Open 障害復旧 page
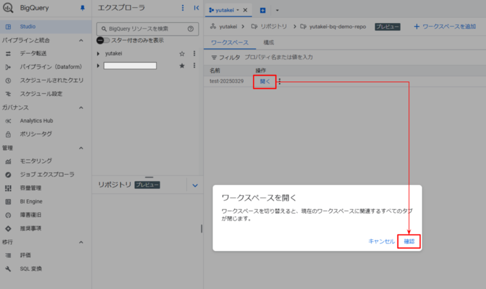 (30, 215)
